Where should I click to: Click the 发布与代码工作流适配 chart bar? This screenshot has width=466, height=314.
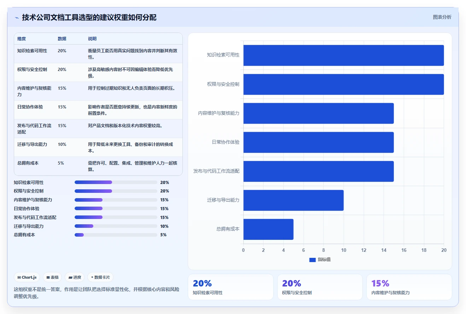point(318,171)
